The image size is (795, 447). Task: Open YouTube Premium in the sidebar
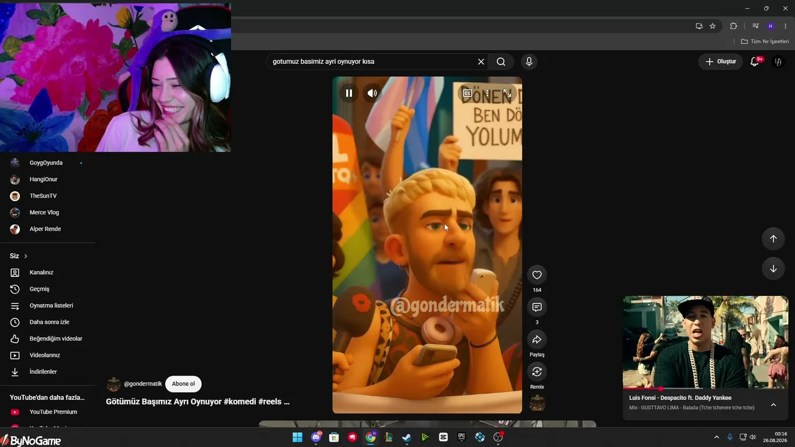53,412
